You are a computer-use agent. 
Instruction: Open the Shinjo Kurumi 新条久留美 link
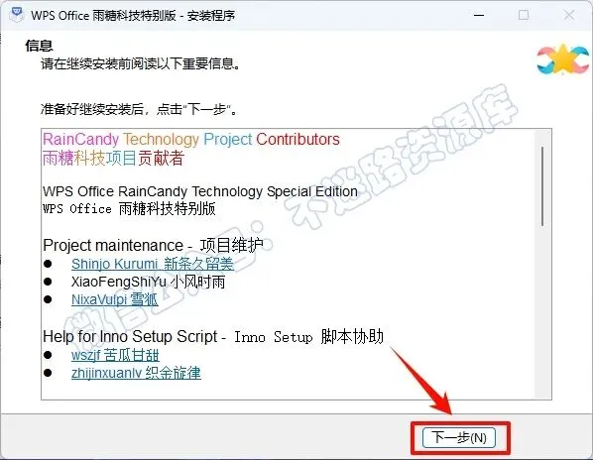(153, 264)
